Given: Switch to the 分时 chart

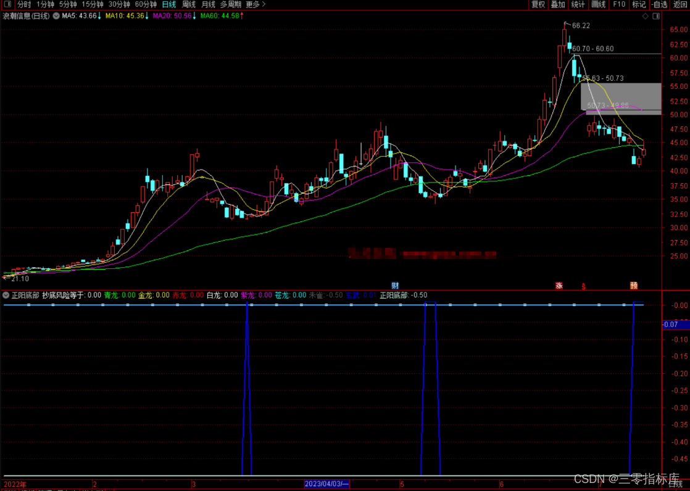Looking at the screenshot, I should [24, 4].
